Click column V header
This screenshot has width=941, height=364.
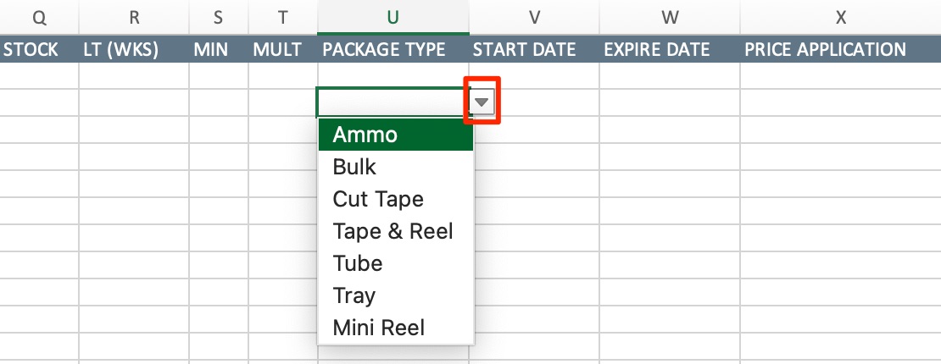(x=533, y=16)
